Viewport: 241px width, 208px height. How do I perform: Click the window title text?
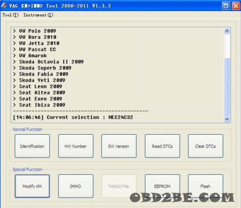click(x=60, y=6)
